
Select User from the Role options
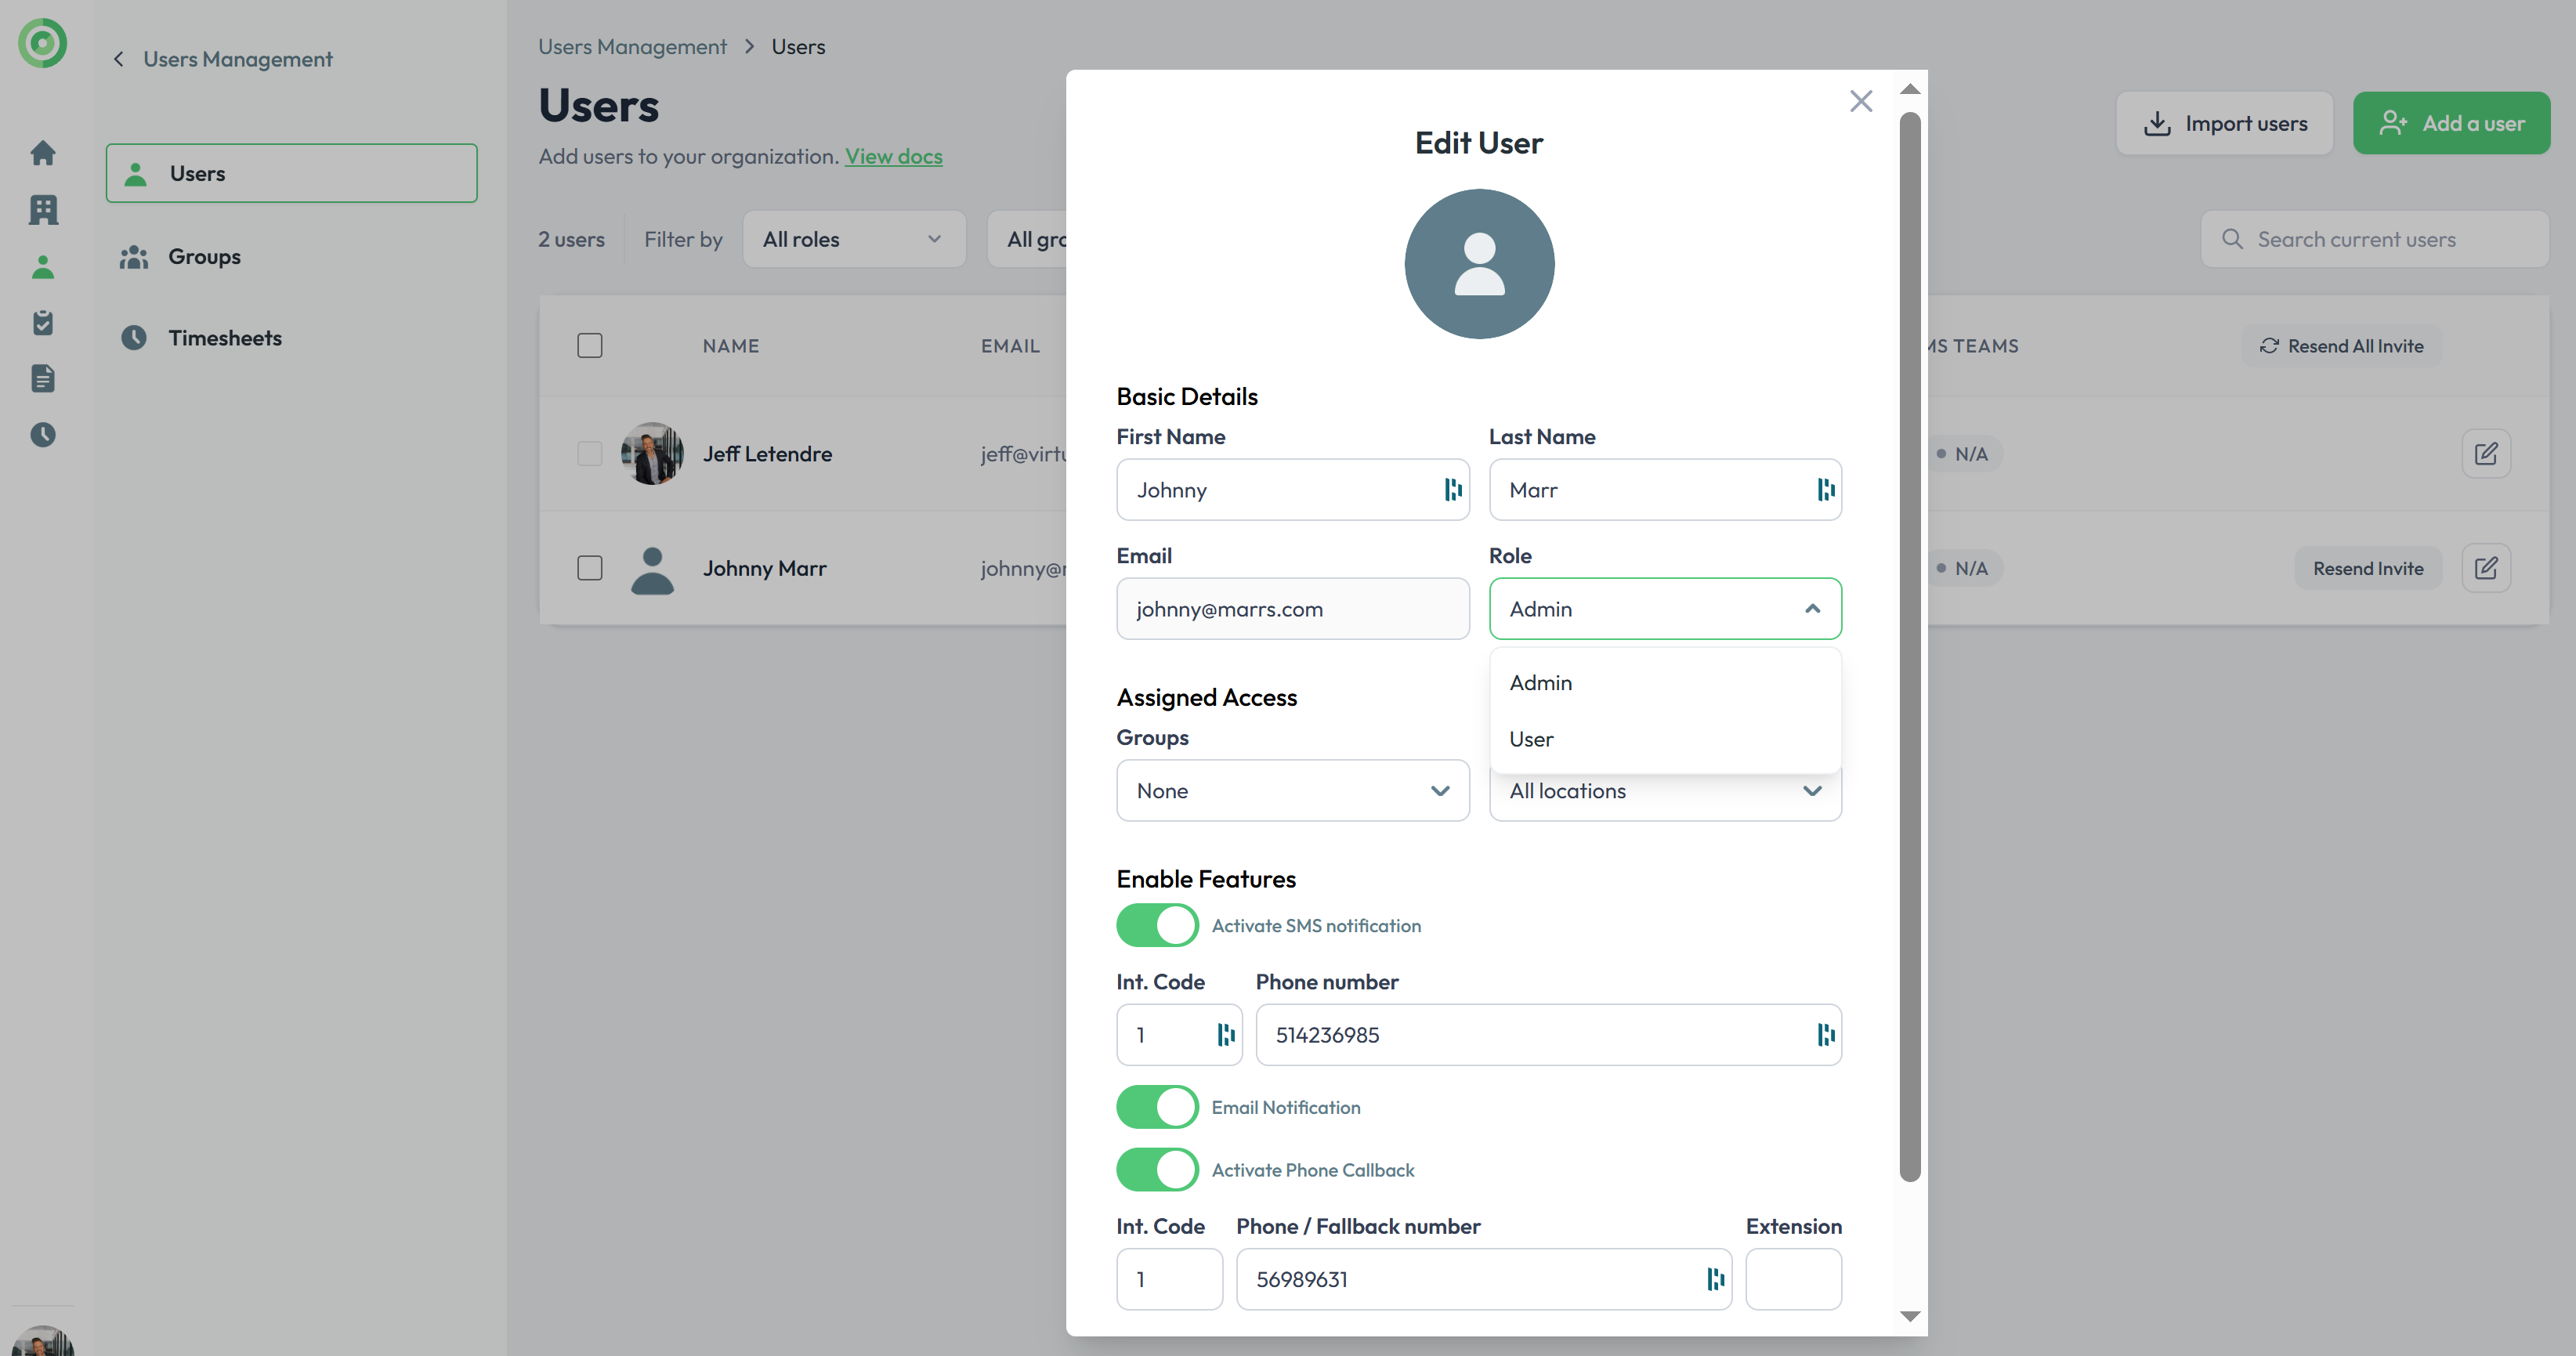tap(1531, 739)
